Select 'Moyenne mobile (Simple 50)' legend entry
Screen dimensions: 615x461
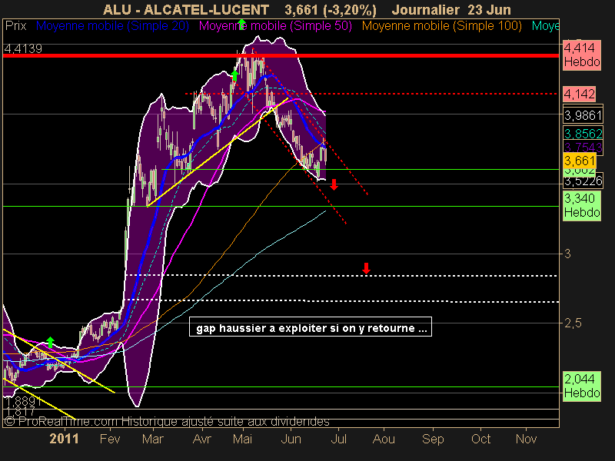point(275,26)
